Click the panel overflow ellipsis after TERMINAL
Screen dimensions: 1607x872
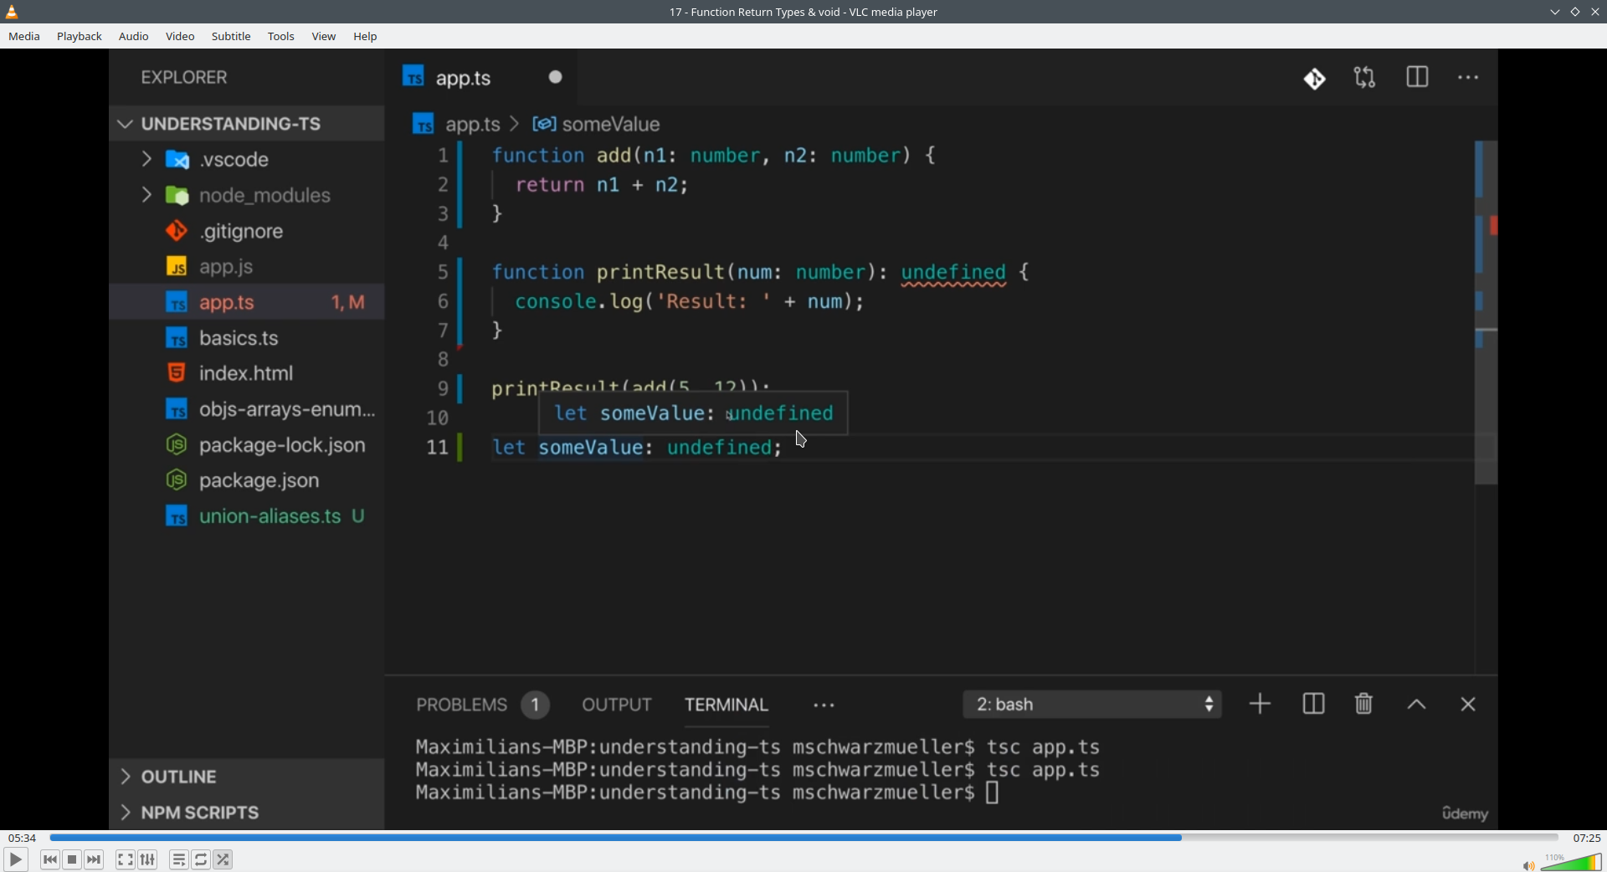click(x=824, y=705)
